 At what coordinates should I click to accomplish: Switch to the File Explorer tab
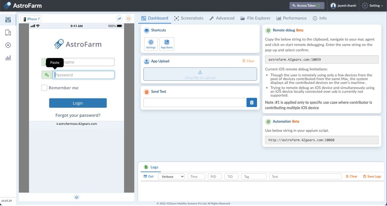(x=255, y=18)
